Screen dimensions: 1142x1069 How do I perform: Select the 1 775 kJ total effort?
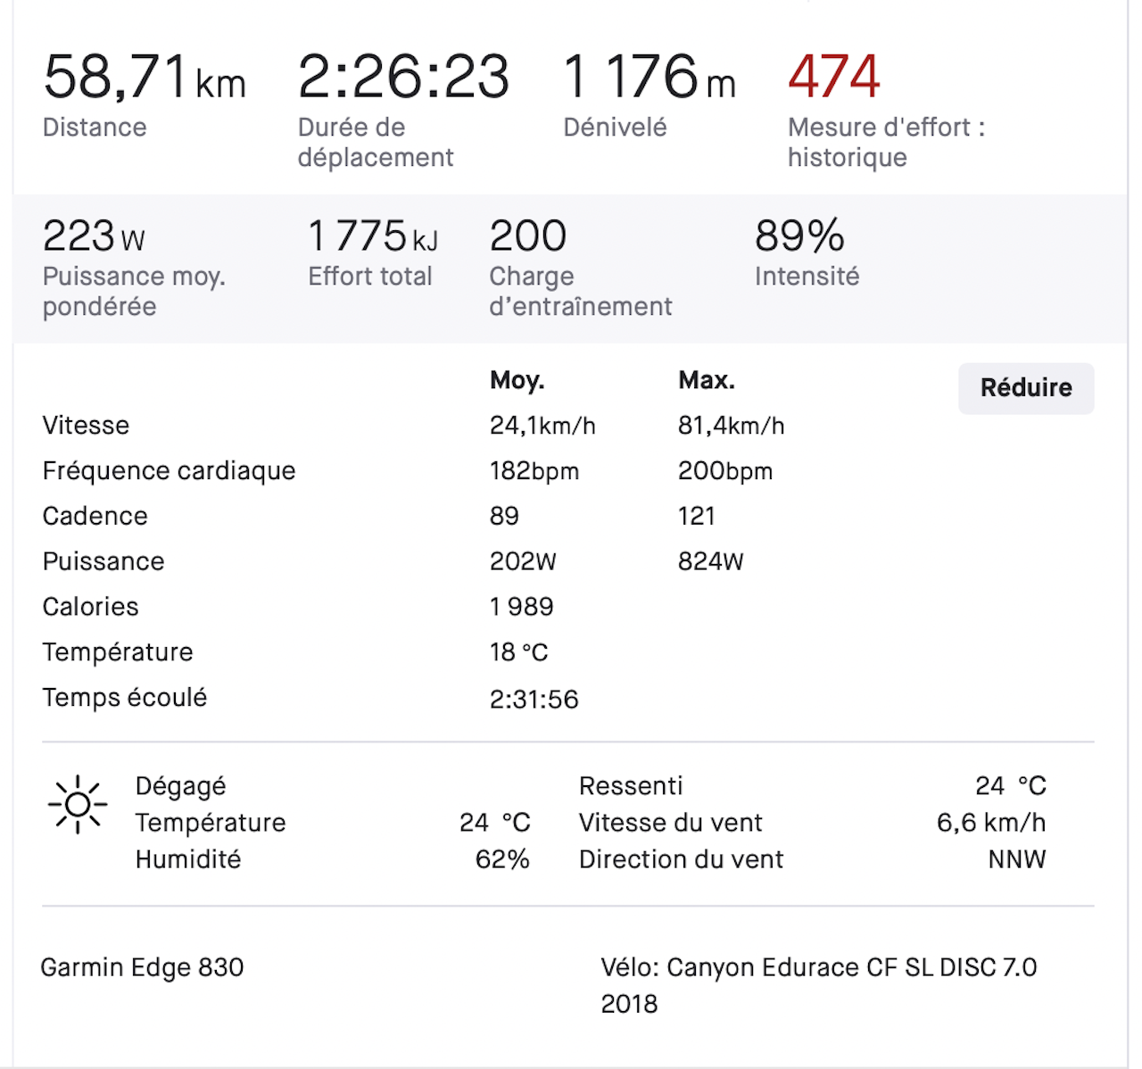(x=372, y=236)
